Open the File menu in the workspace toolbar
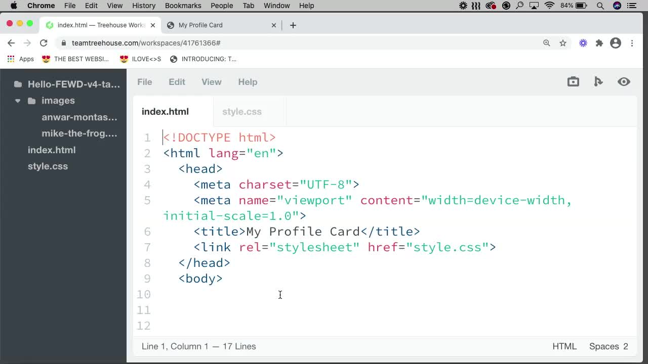Image resolution: width=648 pixels, height=364 pixels. [x=144, y=81]
